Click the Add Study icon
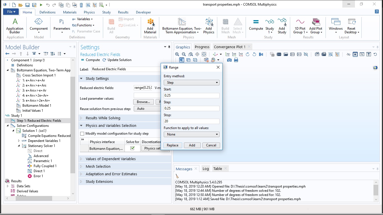The width and height of the screenshot is (383, 215). point(282,26)
